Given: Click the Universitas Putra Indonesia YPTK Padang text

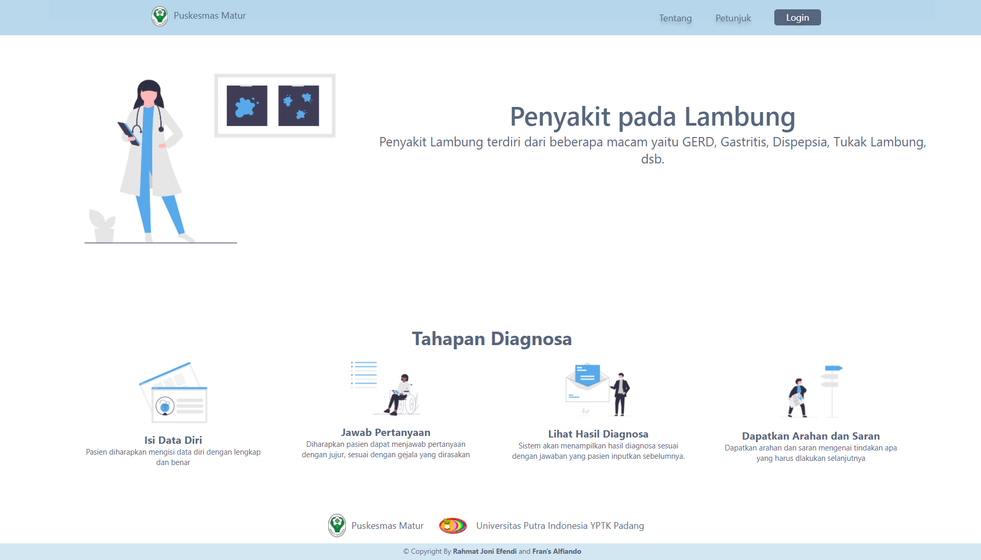Looking at the screenshot, I should (x=560, y=526).
